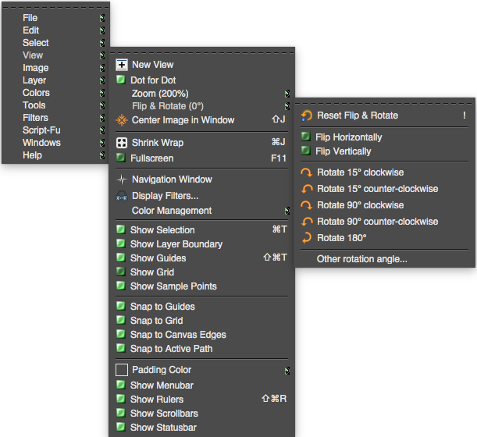Click the Shrink Wrap icon

pyautogui.click(x=122, y=143)
